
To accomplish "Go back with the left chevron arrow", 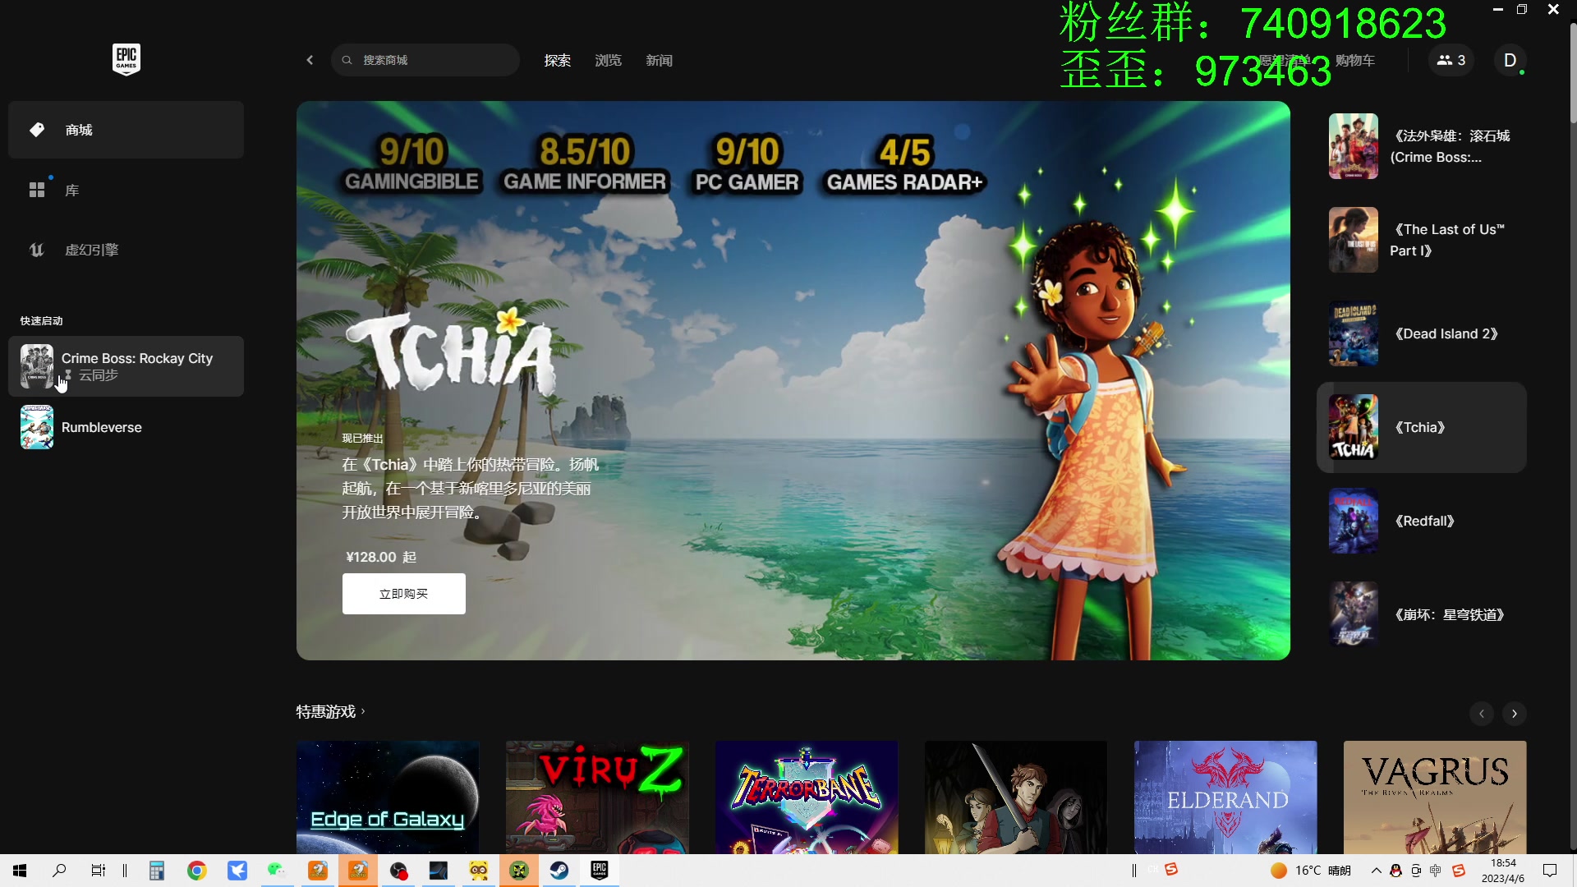I will (x=310, y=60).
